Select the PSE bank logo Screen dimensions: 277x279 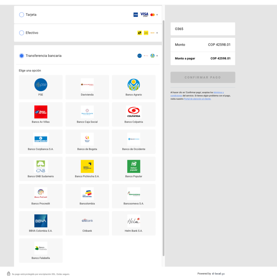[x=41, y=85]
